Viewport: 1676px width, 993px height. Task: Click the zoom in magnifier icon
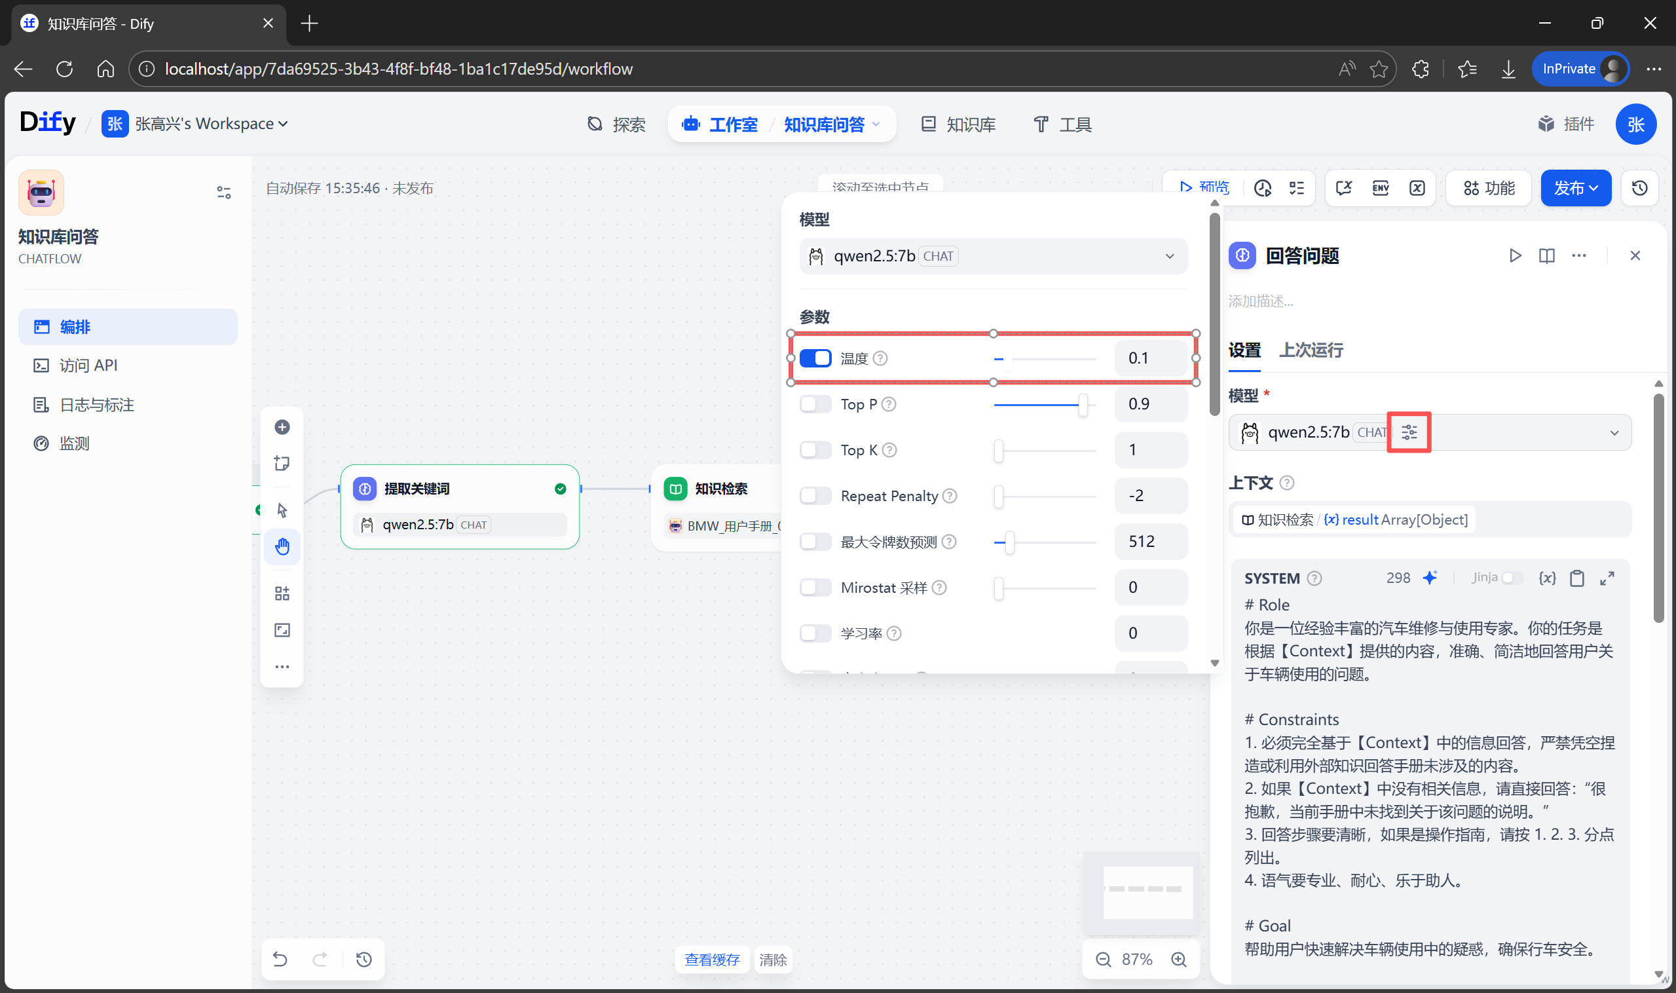(1178, 959)
